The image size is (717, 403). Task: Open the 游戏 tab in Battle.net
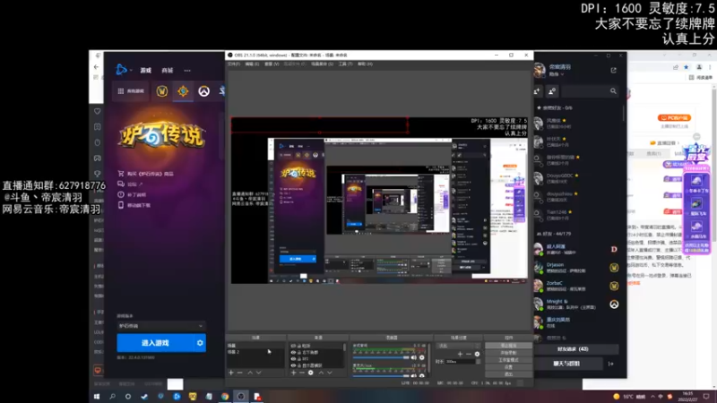click(x=146, y=71)
